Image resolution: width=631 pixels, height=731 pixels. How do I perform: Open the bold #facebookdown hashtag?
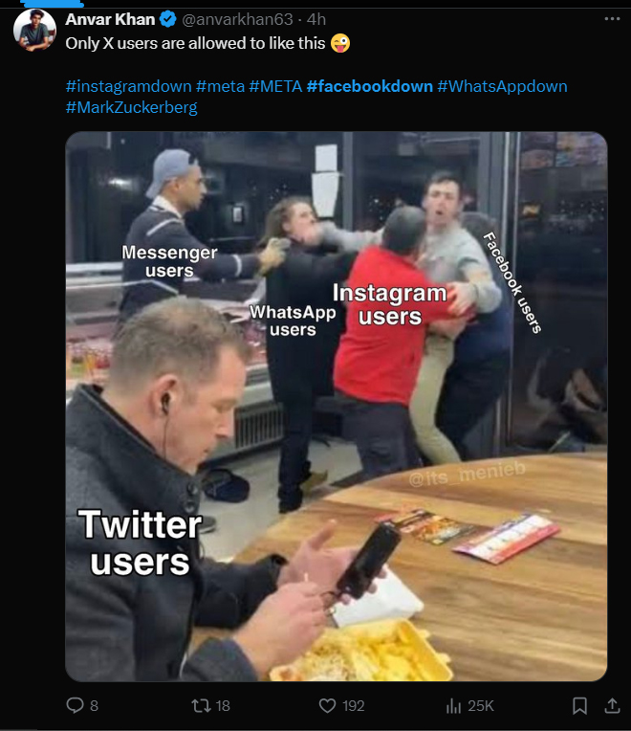[x=370, y=86]
